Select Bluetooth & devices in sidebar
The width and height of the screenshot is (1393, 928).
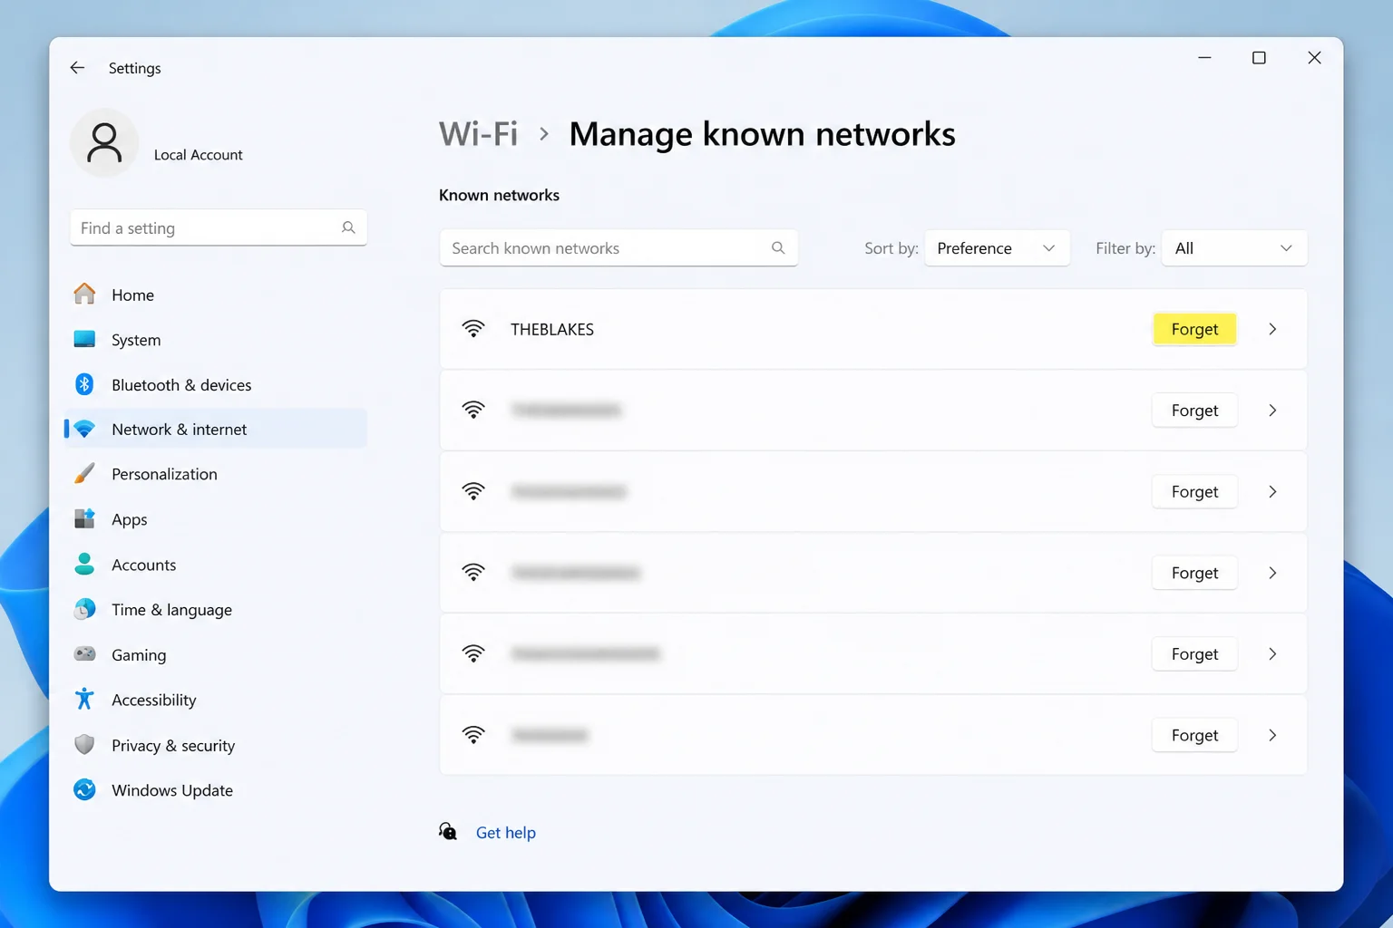tap(216, 384)
